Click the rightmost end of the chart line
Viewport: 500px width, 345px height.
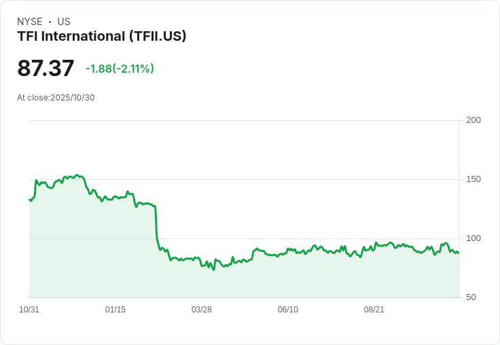tap(459, 253)
